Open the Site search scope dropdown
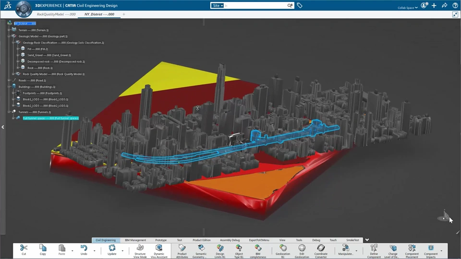The width and height of the screenshot is (461, 259). click(x=218, y=5)
